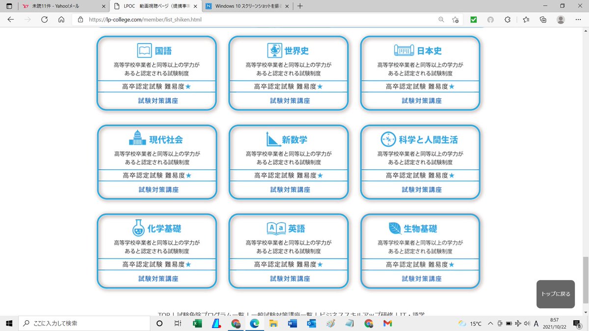Click the green checkmark extension icon
Screen dimensions: 589x331
coord(474,20)
